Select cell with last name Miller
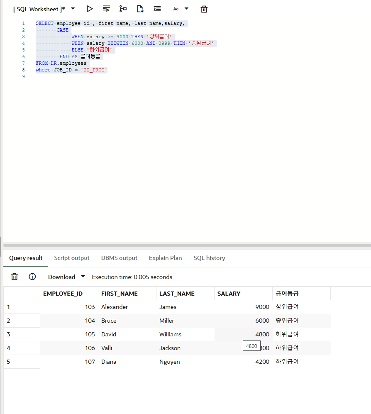 pyautogui.click(x=185, y=321)
